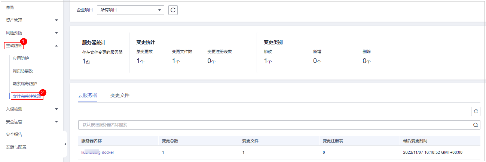Screen dimensions: 486x162
Task: Go to 应用防护 page
Action: pos(21,58)
